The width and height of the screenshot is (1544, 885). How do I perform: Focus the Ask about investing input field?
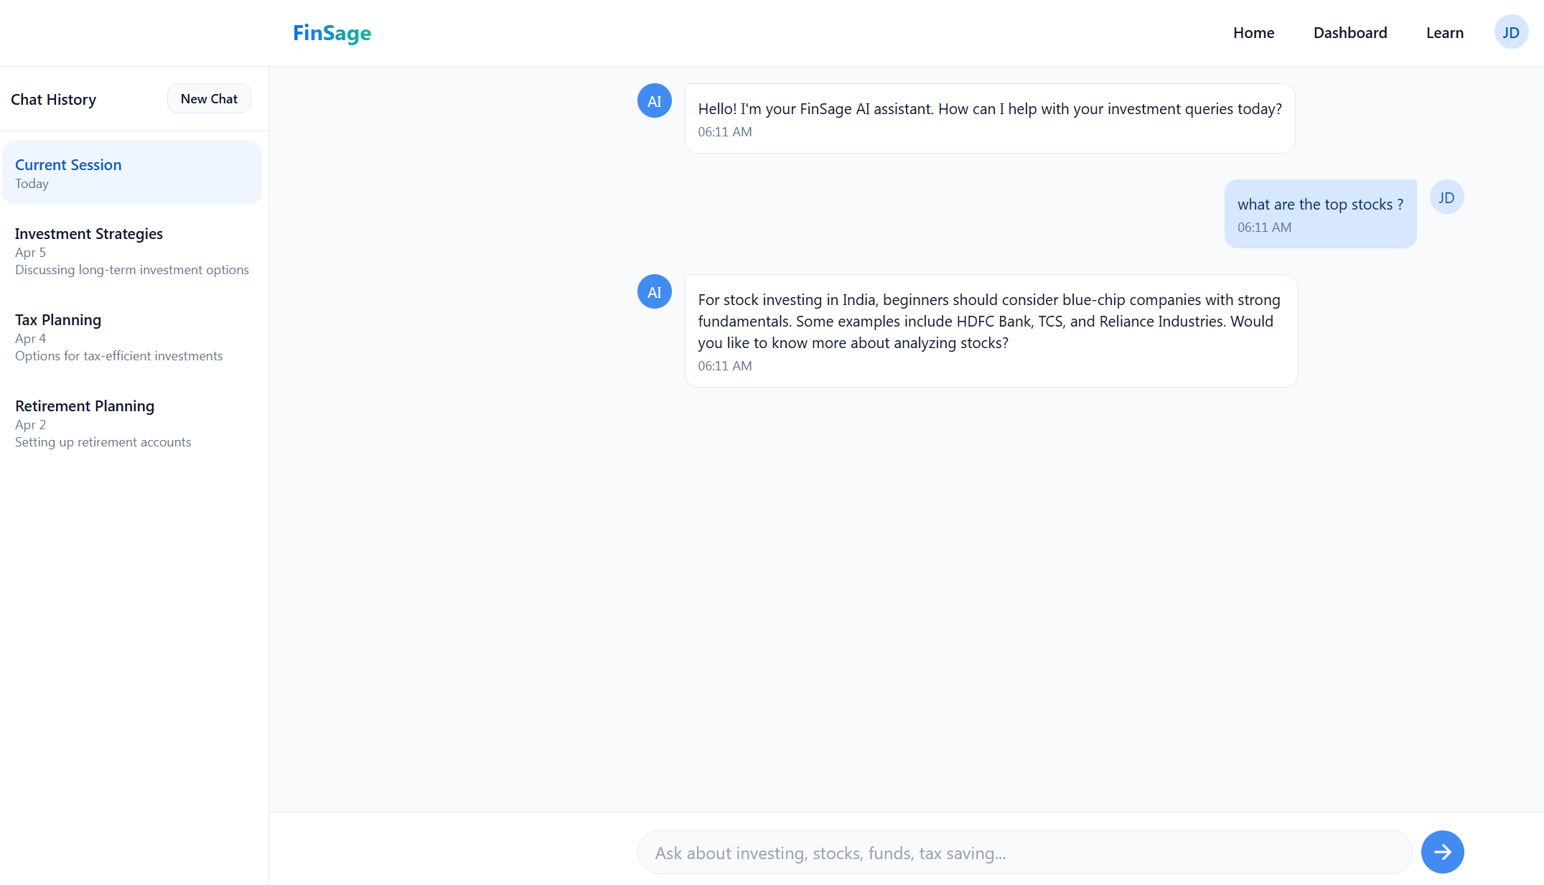(x=1024, y=853)
